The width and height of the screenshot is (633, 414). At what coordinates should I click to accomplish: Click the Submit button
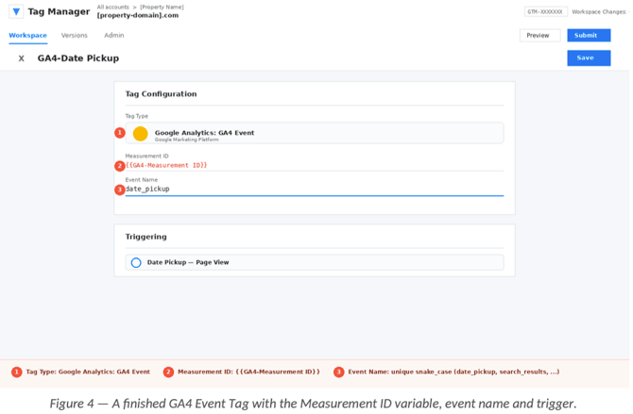point(589,36)
